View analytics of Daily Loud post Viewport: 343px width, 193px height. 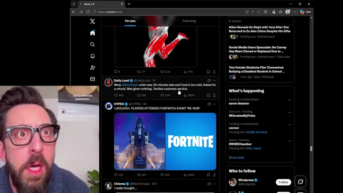tap(189, 95)
